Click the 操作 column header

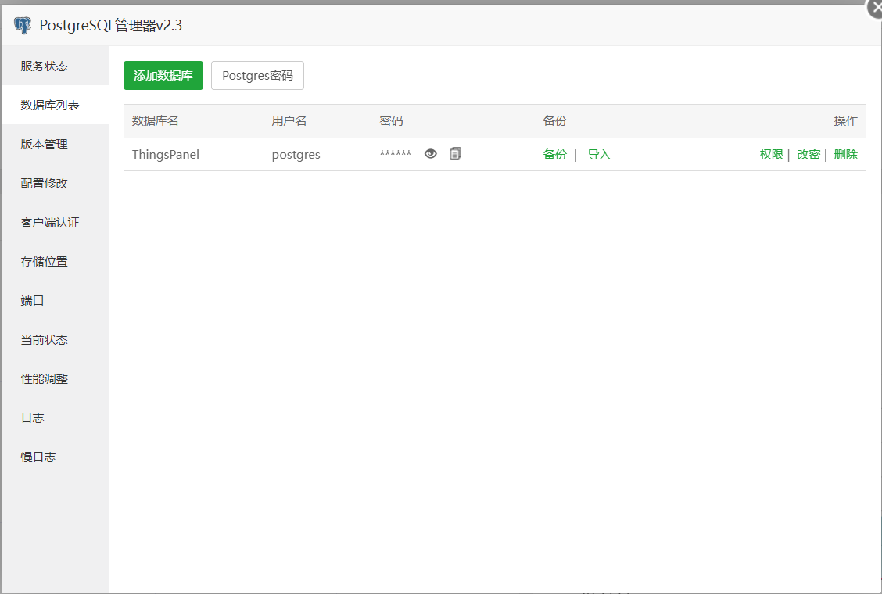pos(845,121)
